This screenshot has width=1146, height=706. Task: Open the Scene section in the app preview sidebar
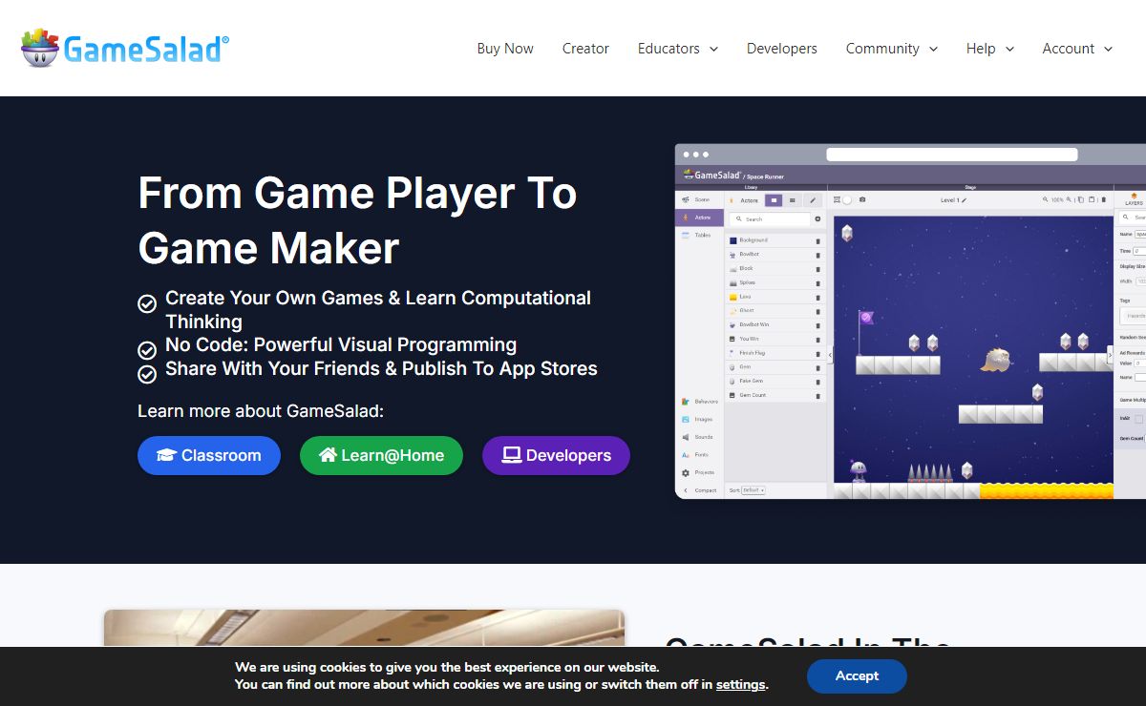(699, 199)
